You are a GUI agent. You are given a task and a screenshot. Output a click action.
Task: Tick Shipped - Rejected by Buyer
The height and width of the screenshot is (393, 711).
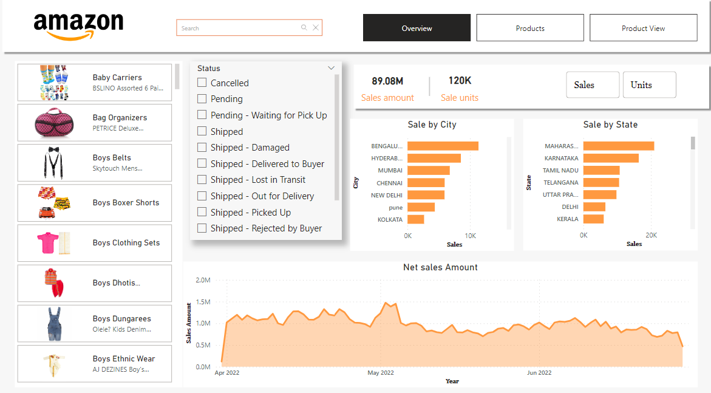tap(202, 228)
